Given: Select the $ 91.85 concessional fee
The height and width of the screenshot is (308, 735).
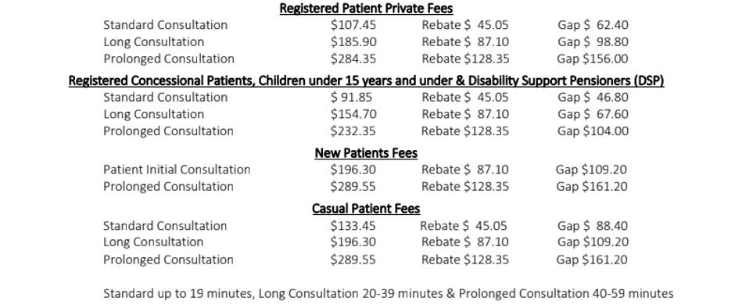Looking at the screenshot, I should [352, 97].
